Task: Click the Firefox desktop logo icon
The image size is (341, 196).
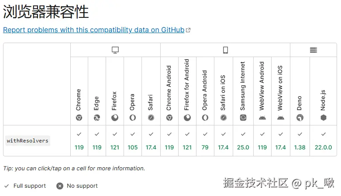Action: 115,118
